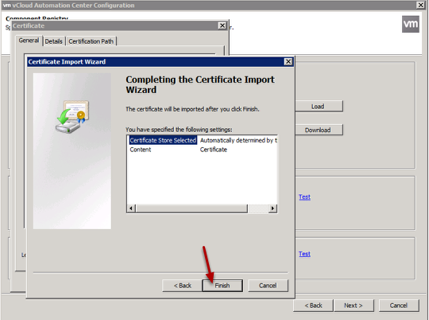Click the settings list right scroll arrow
Viewport: 429px width, 320px height.
coord(272,209)
